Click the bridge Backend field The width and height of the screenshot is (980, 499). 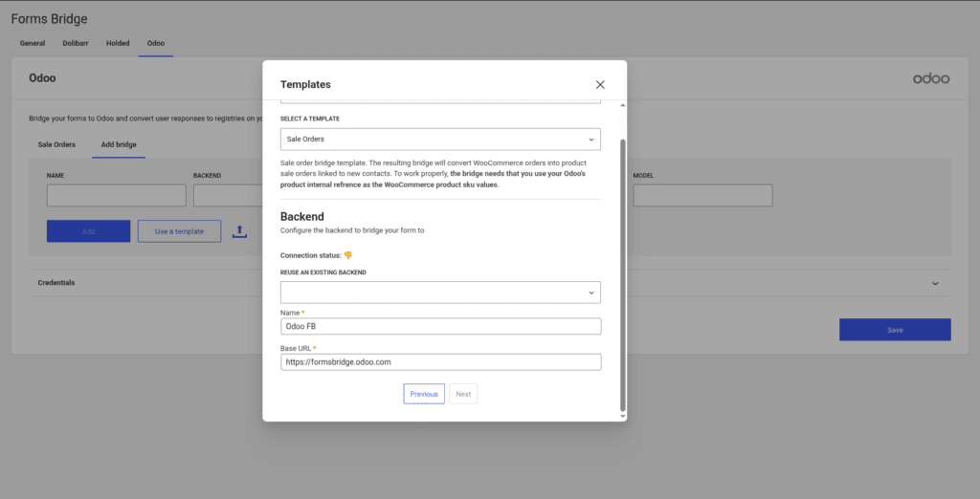[228, 195]
